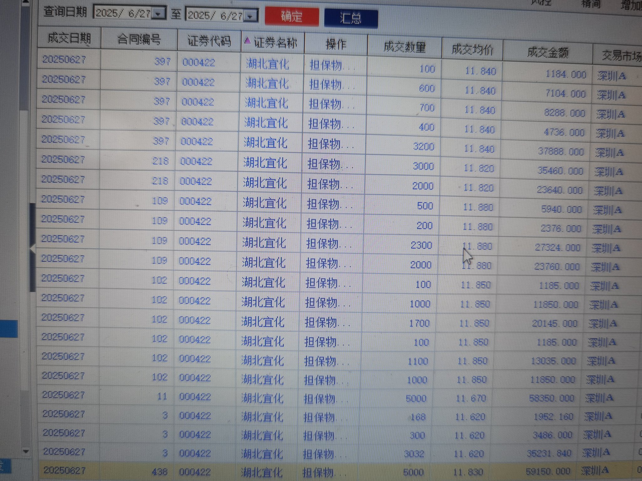Click the blue 汇总 summary button
Viewport: 642px width, 481px height.
point(351,18)
